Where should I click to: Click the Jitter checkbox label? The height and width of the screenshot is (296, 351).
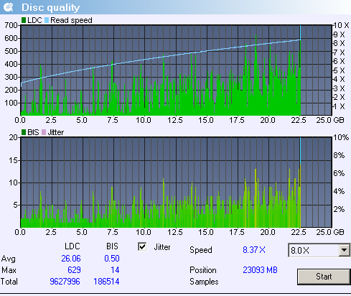(x=162, y=247)
